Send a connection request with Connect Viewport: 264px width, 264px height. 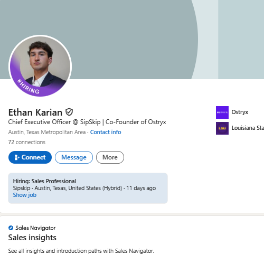coord(30,157)
